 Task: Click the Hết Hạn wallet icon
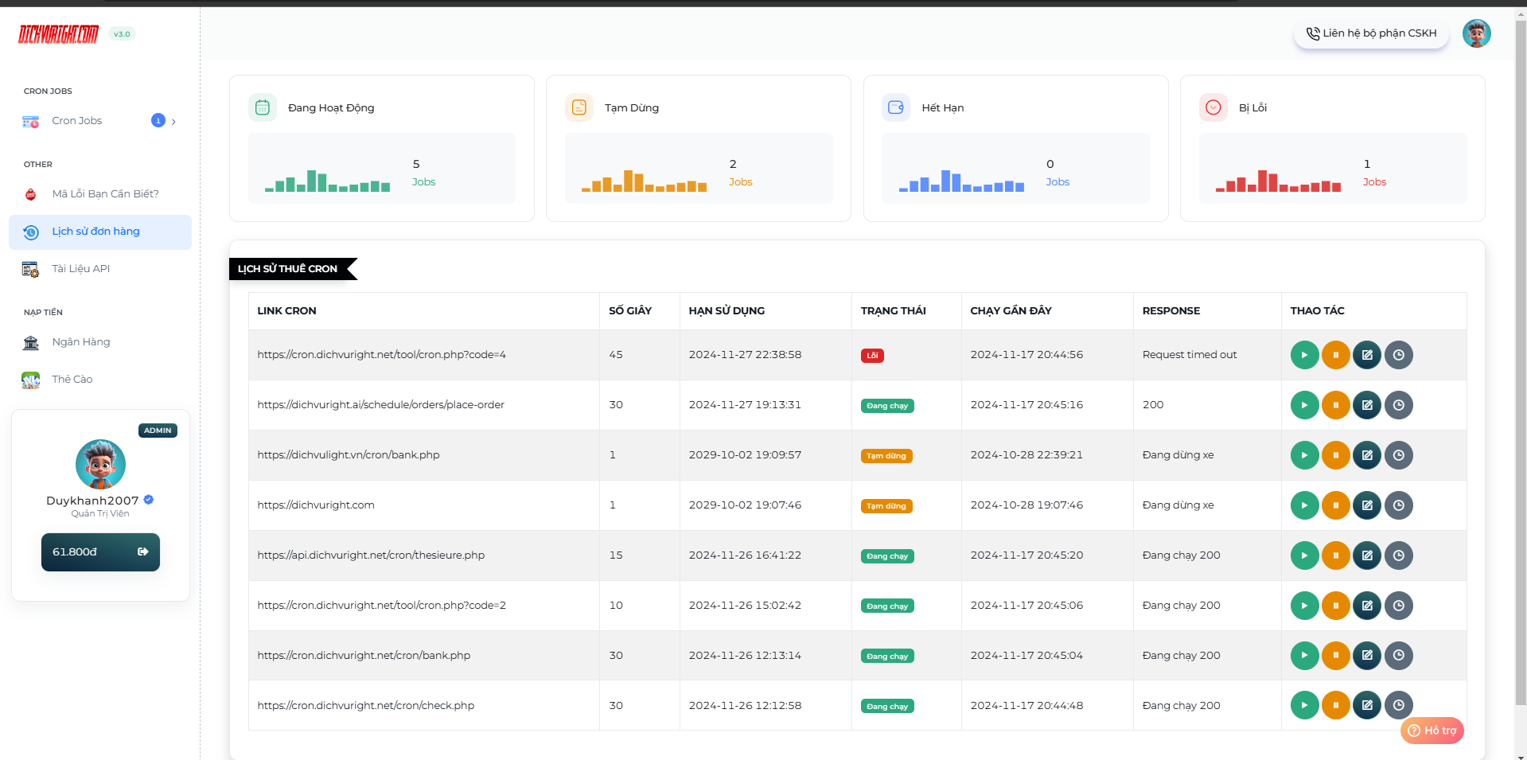896,107
